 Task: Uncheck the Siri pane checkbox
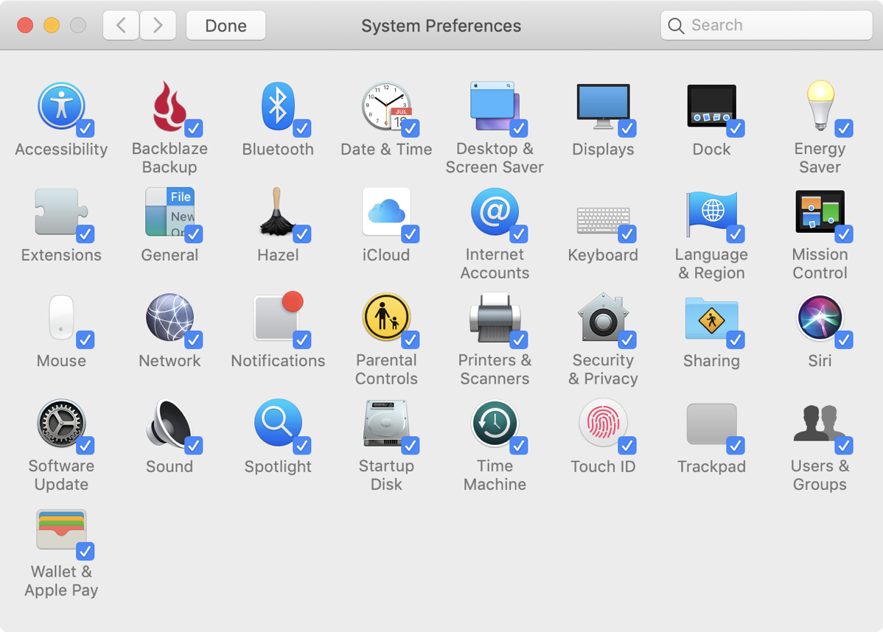(x=844, y=340)
